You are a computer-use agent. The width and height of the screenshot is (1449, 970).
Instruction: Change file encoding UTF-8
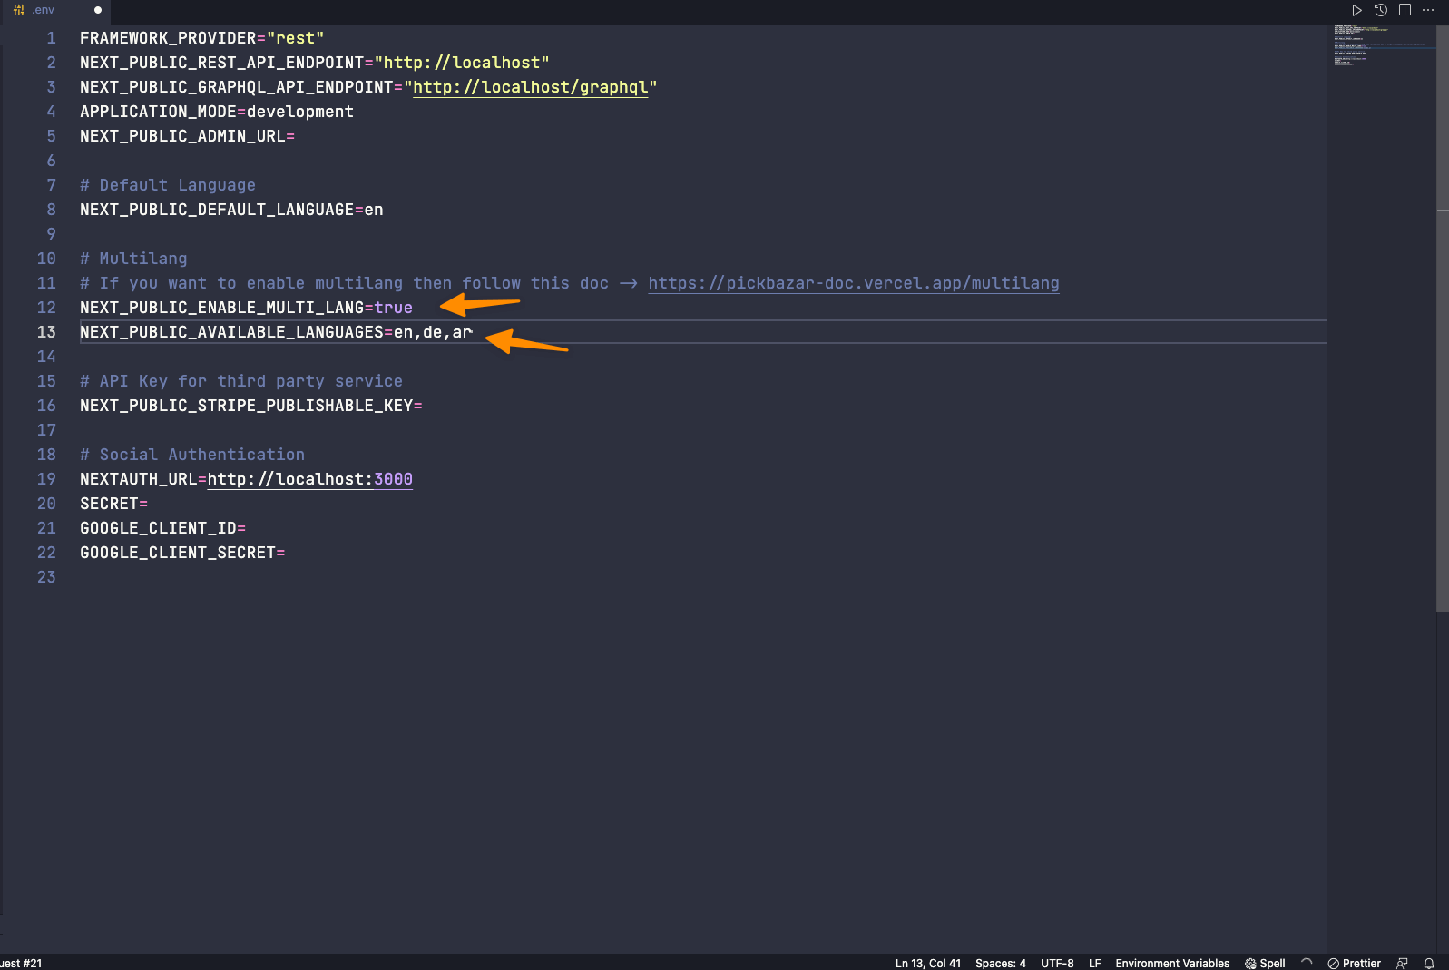[x=1057, y=963]
